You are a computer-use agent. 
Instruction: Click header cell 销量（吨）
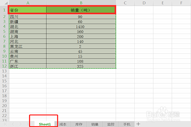click(x=81, y=10)
